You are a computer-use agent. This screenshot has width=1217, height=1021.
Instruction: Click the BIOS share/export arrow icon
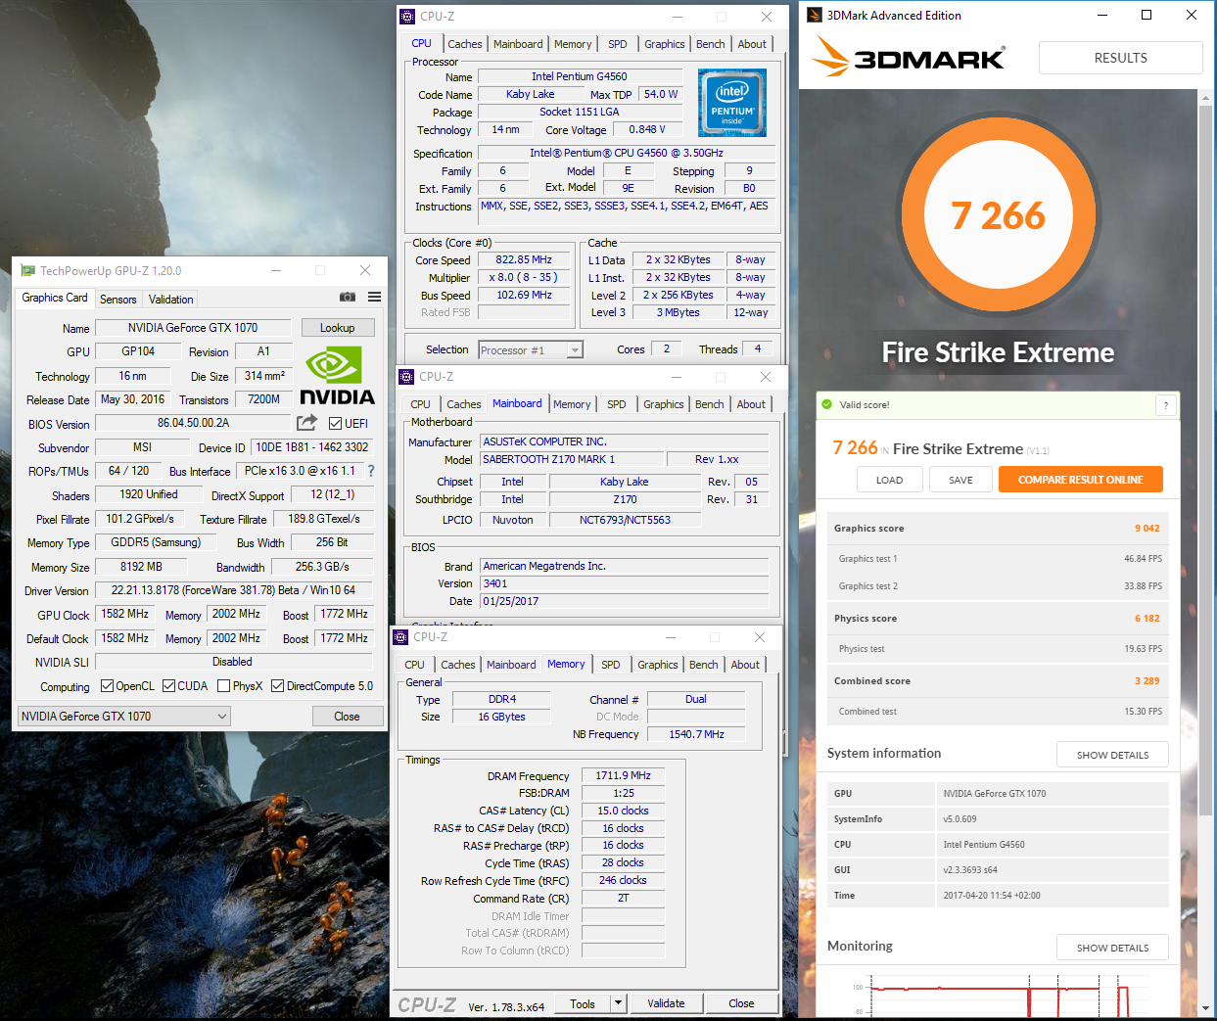pyautogui.click(x=306, y=422)
